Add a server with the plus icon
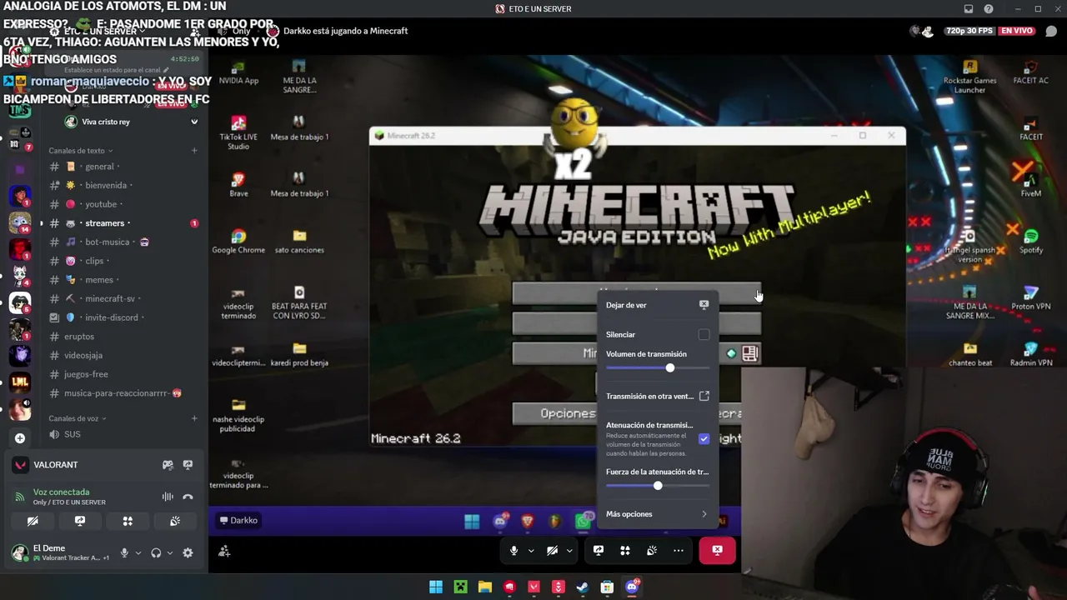 (x=20, y=438)
